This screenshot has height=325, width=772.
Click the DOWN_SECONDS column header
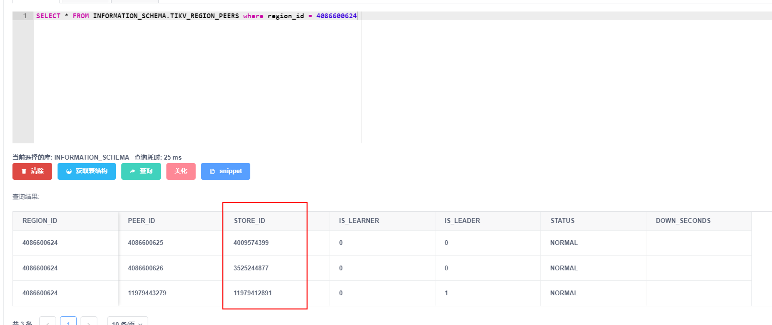[683, 221]
